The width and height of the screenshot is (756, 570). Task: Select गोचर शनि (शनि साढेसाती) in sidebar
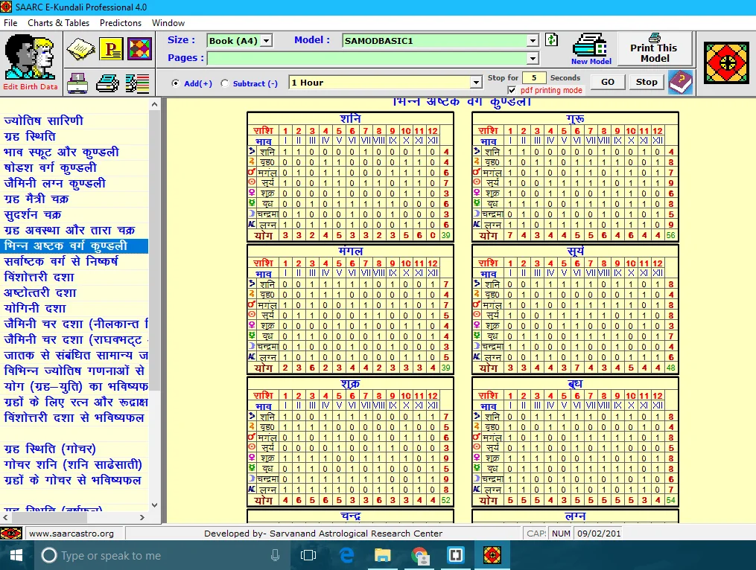(73, 464)
